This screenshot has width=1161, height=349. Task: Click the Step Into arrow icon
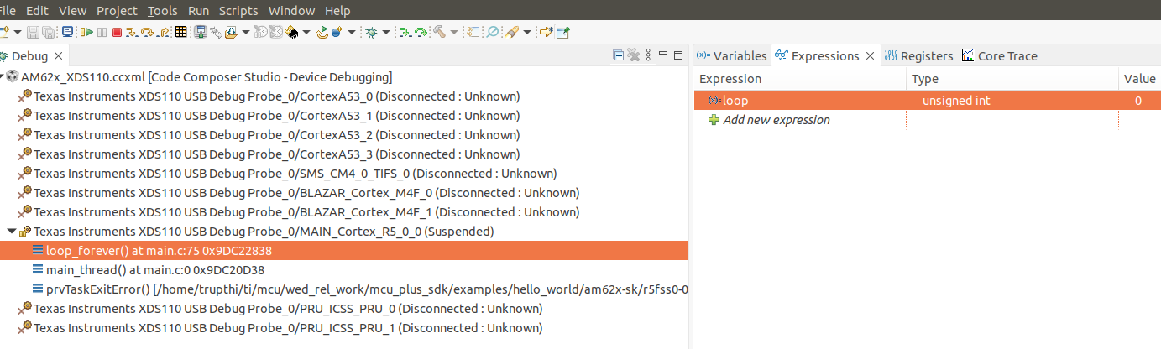tap(133, 32)
